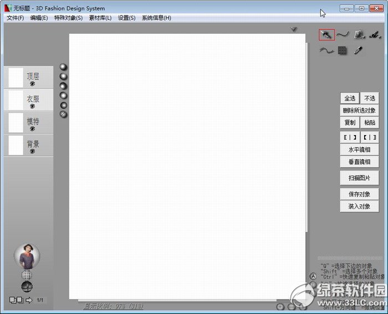Click the fifth sphere button beside canvas
The width and height of the screenshot is (388, 314).
coord(64,105)
